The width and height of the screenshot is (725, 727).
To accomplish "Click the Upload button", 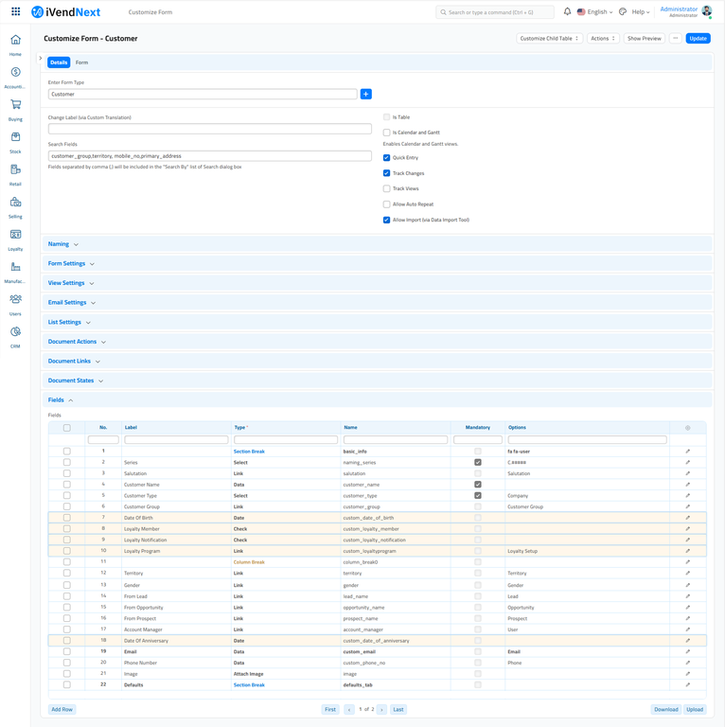I will point(695,709).
